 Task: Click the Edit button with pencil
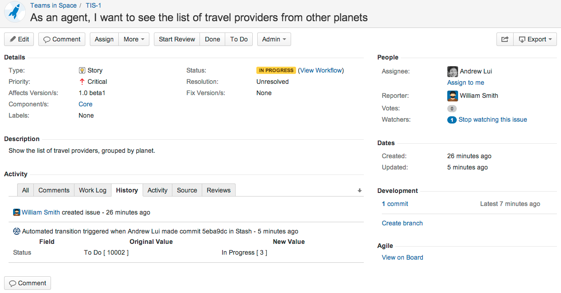coord(19,39)
